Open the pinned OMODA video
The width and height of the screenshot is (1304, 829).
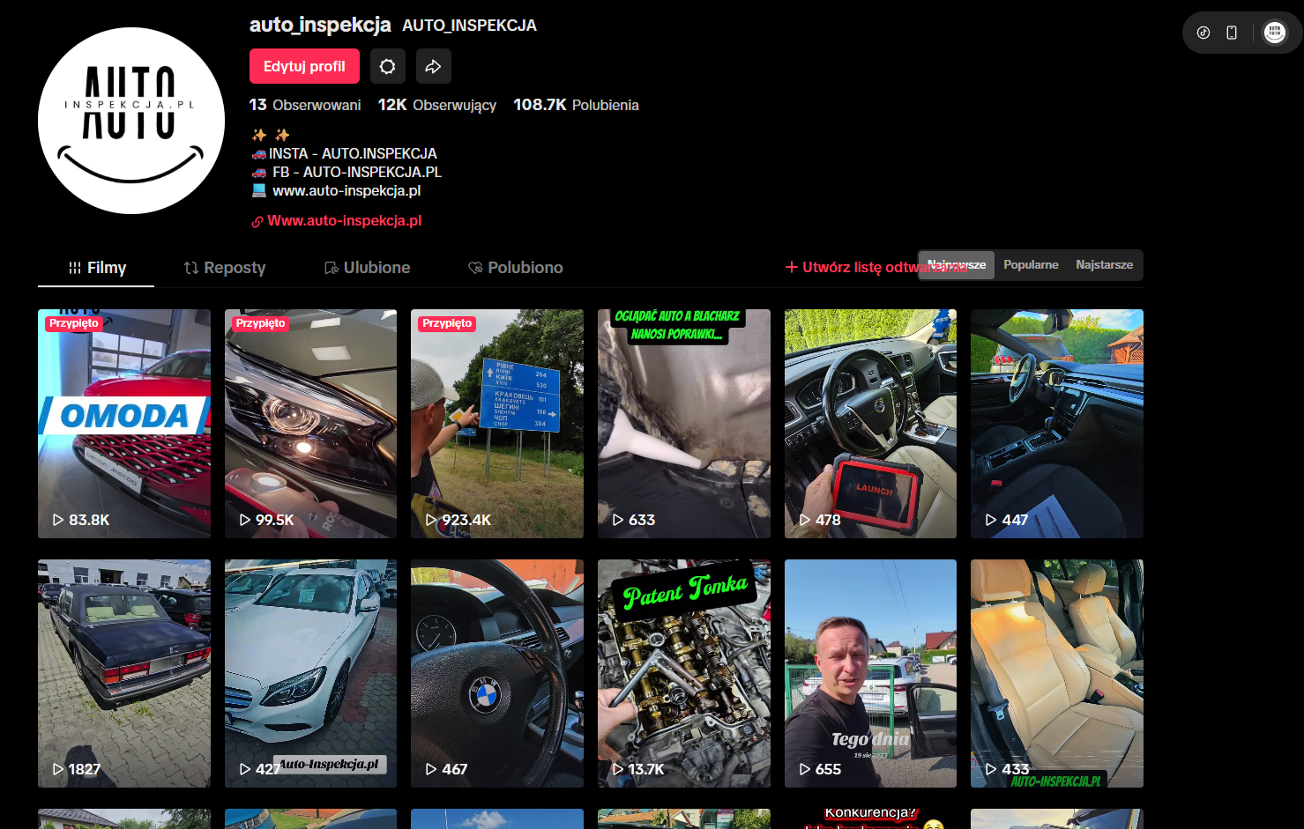pyautogui.click(x=124, y=423)
